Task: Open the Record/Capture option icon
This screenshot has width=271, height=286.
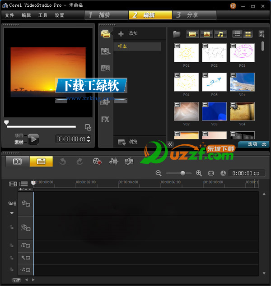Action: [97, 161]
